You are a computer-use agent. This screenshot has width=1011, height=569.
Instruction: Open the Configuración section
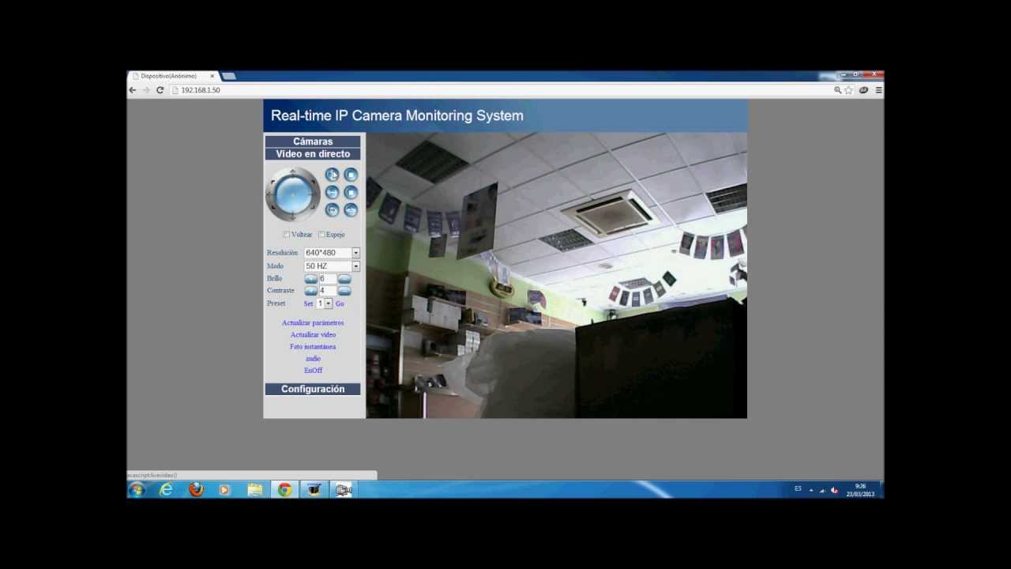point(313,389)
